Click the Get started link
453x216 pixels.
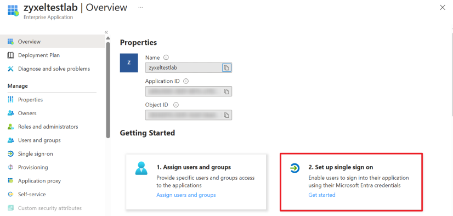coord(322,195)
